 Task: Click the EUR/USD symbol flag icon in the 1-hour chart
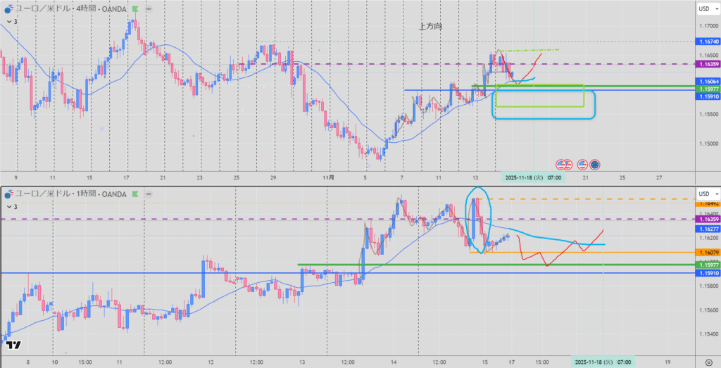click(x=8, y=192)
